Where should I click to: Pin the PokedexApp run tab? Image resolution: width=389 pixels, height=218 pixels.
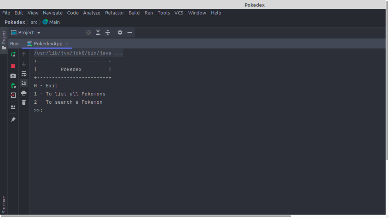13,119
